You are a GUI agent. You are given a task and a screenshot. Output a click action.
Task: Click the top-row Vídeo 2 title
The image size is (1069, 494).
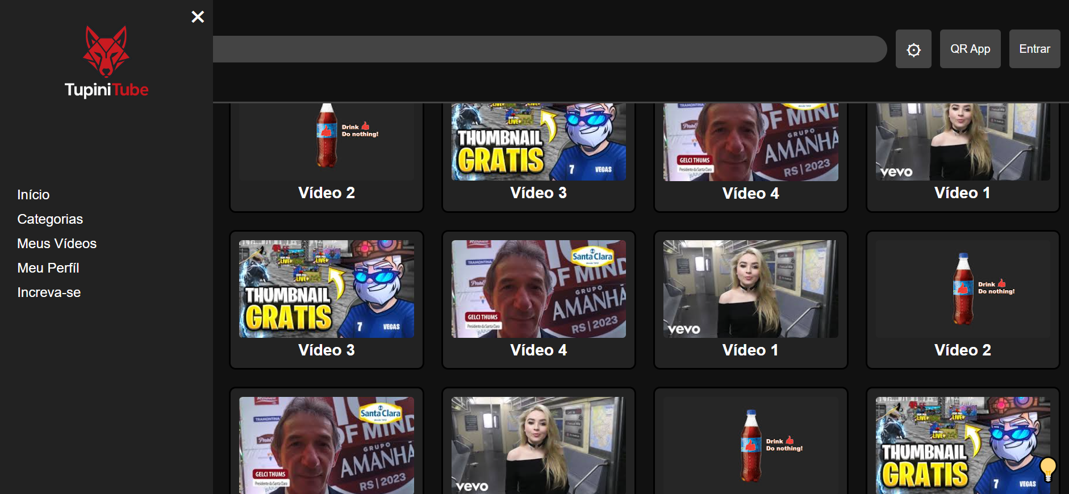[x=327, y=193]
